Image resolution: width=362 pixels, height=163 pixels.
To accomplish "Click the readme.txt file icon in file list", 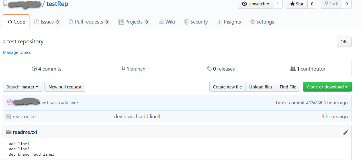I will 9,117.
